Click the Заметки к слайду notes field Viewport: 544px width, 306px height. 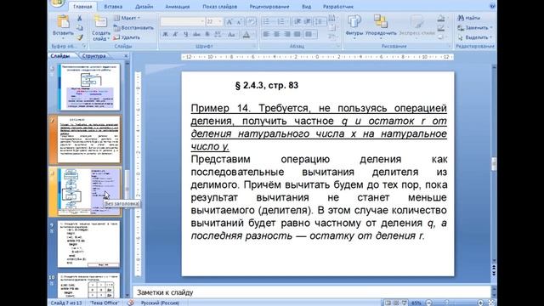pyautogui.click(x=311, y=292)
